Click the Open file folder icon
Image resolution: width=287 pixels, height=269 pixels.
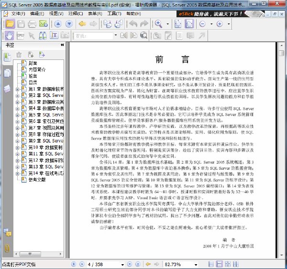tap(10, 24)
